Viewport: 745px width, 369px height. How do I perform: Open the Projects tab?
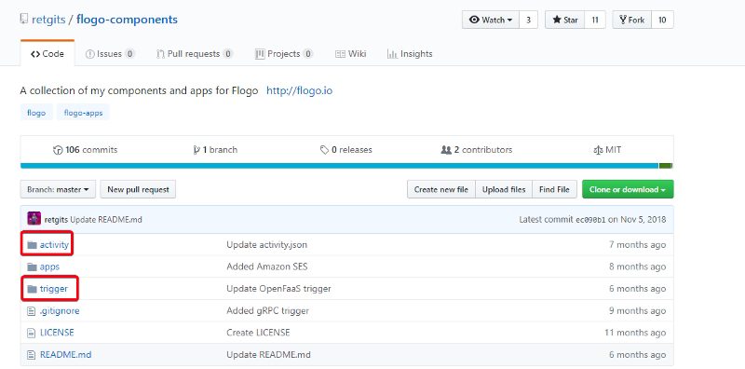click(284, 54)
